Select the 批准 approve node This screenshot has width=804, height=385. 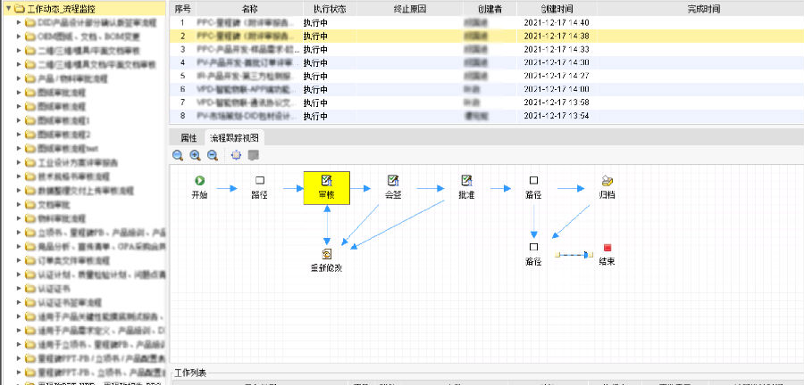tap(466, 180)
